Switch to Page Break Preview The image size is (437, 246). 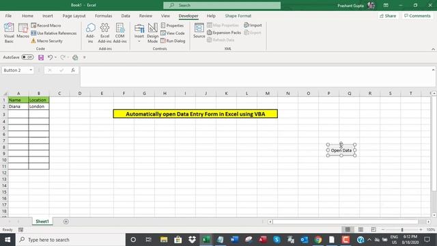pos(373,230)
